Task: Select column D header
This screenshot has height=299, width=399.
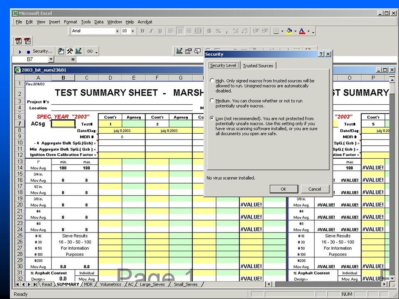Action: click(110, 78)
